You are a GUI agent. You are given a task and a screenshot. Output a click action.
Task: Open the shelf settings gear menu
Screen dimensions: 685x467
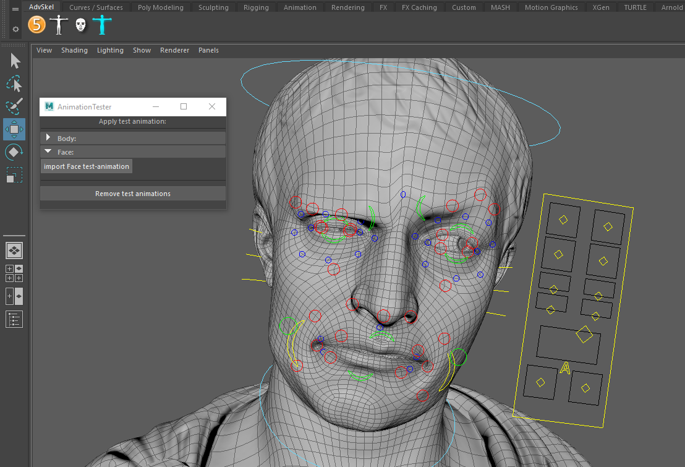(x=15, y=29)
